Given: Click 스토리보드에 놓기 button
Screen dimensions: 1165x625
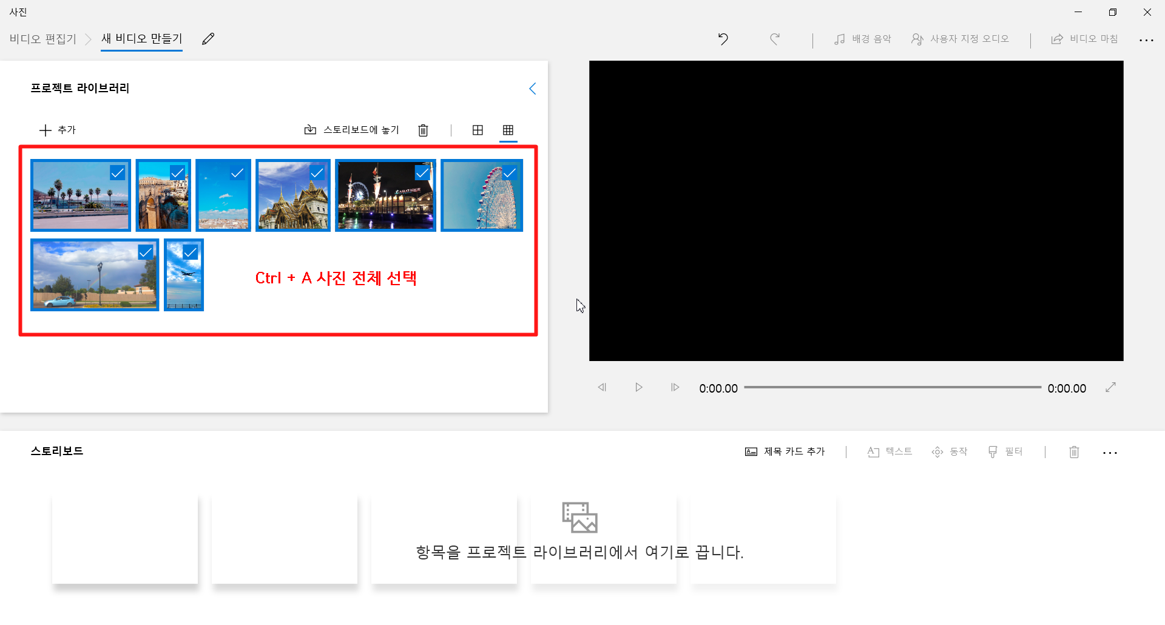Looking at the screenshot, I should pyautogui.click(x=351, y=130).
